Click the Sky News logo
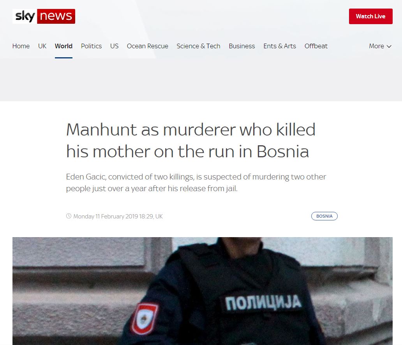 [x=44, y=16]
